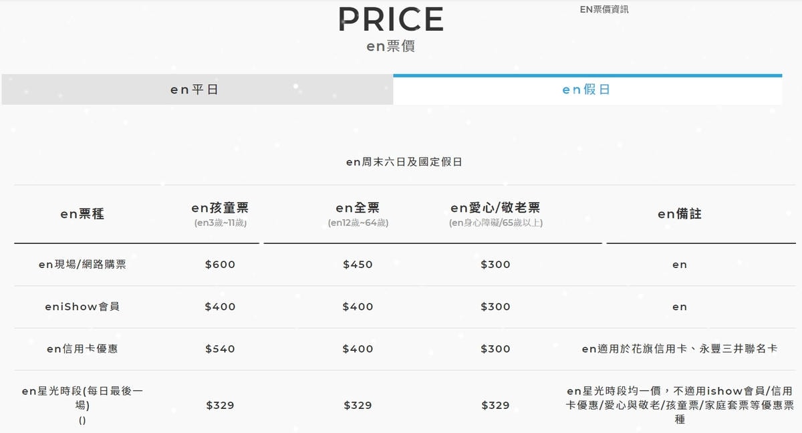Click the en備註 column header

click(680, 214)
